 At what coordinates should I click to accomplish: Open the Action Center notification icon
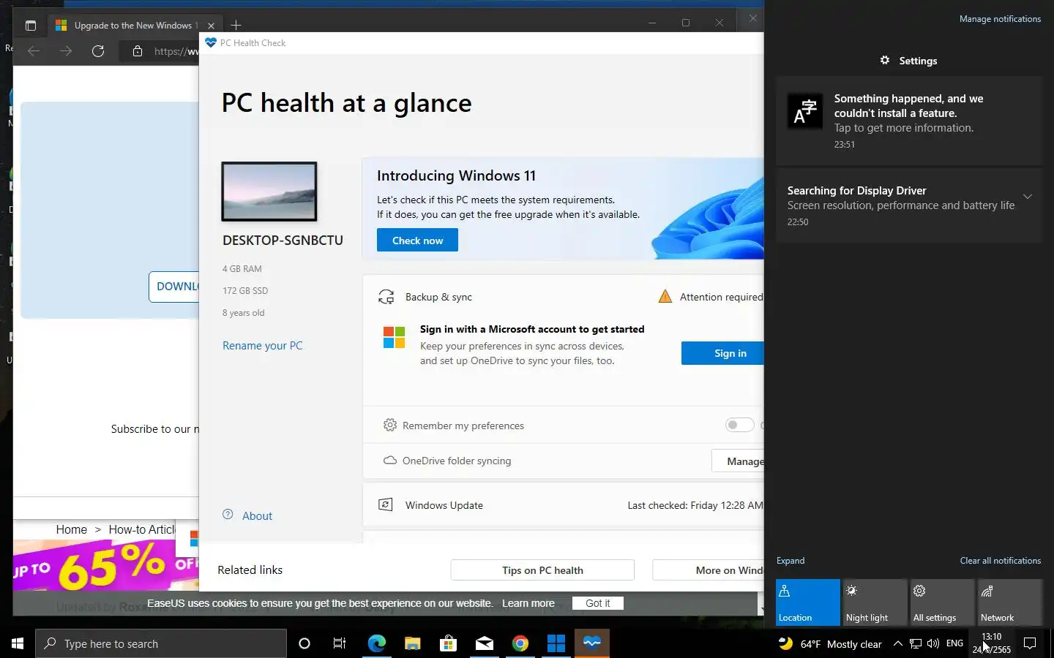1030,643
